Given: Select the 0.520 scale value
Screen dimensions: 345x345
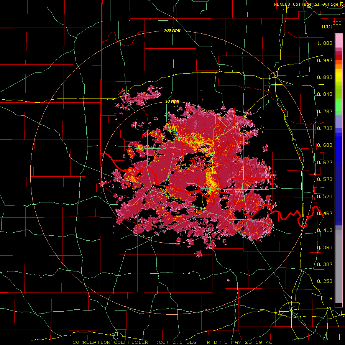Looking at the screenshot, I should (325, 196).
